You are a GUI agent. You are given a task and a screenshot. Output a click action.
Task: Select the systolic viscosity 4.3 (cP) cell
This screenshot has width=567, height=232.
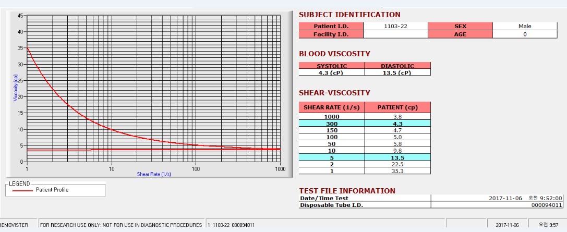coord(332,72)
